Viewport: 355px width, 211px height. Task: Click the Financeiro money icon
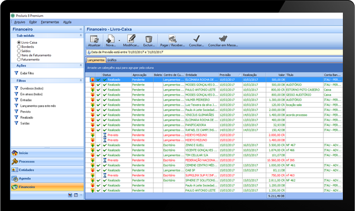[x=15, y=187]
